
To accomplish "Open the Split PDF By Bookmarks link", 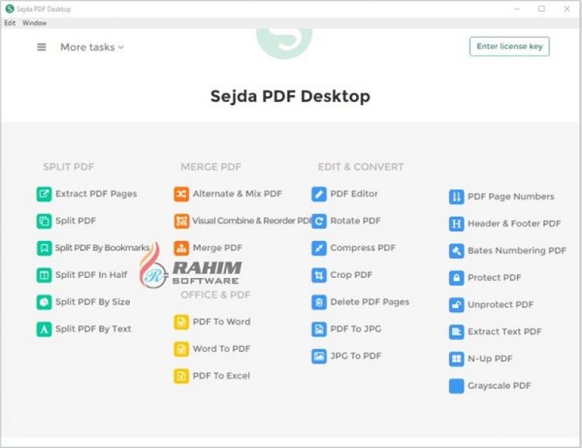I will [x=102, y=248].
